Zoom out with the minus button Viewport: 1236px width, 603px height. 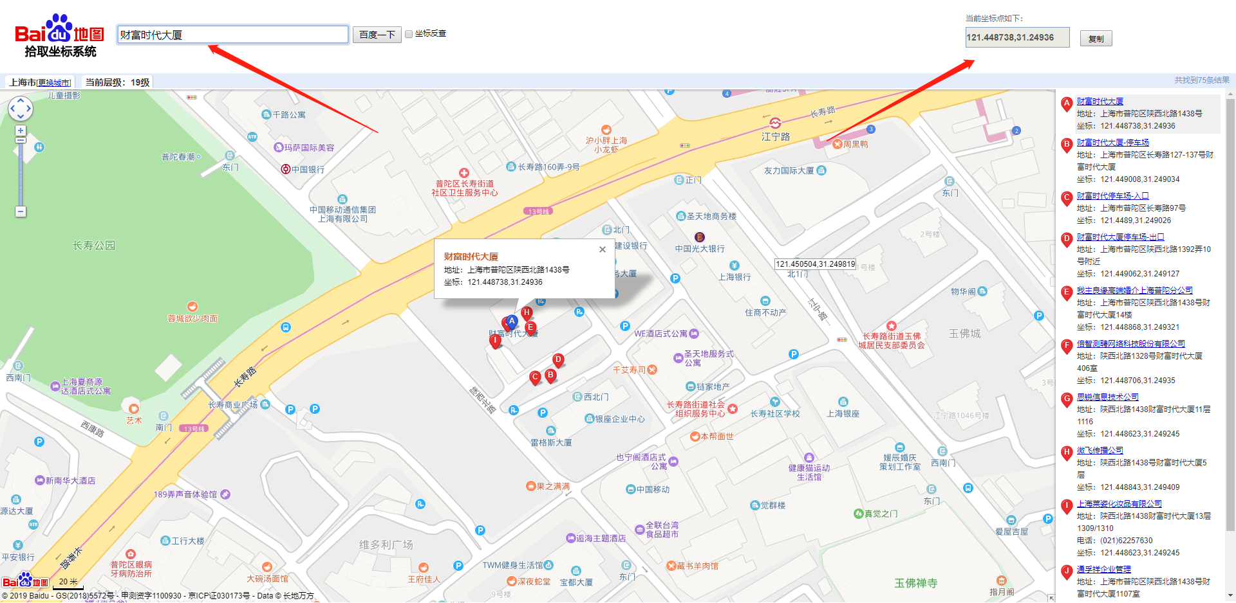pyautogui.click(x=21, y=212)
